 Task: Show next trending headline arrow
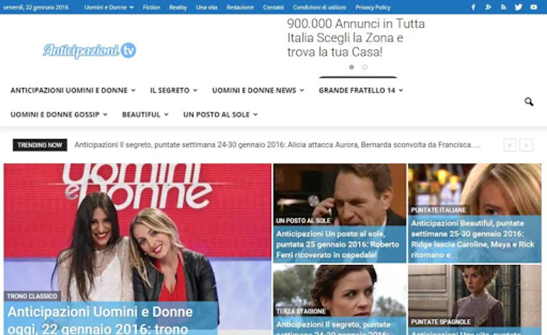point(526,145)
